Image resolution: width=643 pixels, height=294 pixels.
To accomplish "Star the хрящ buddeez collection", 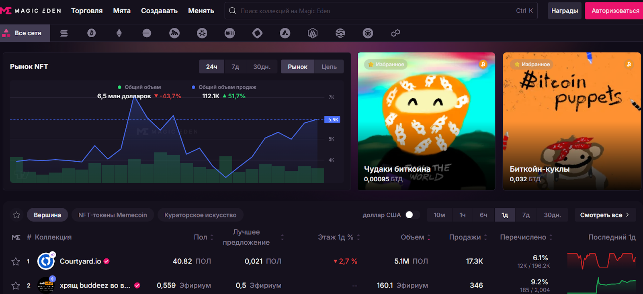I will 16,286.
